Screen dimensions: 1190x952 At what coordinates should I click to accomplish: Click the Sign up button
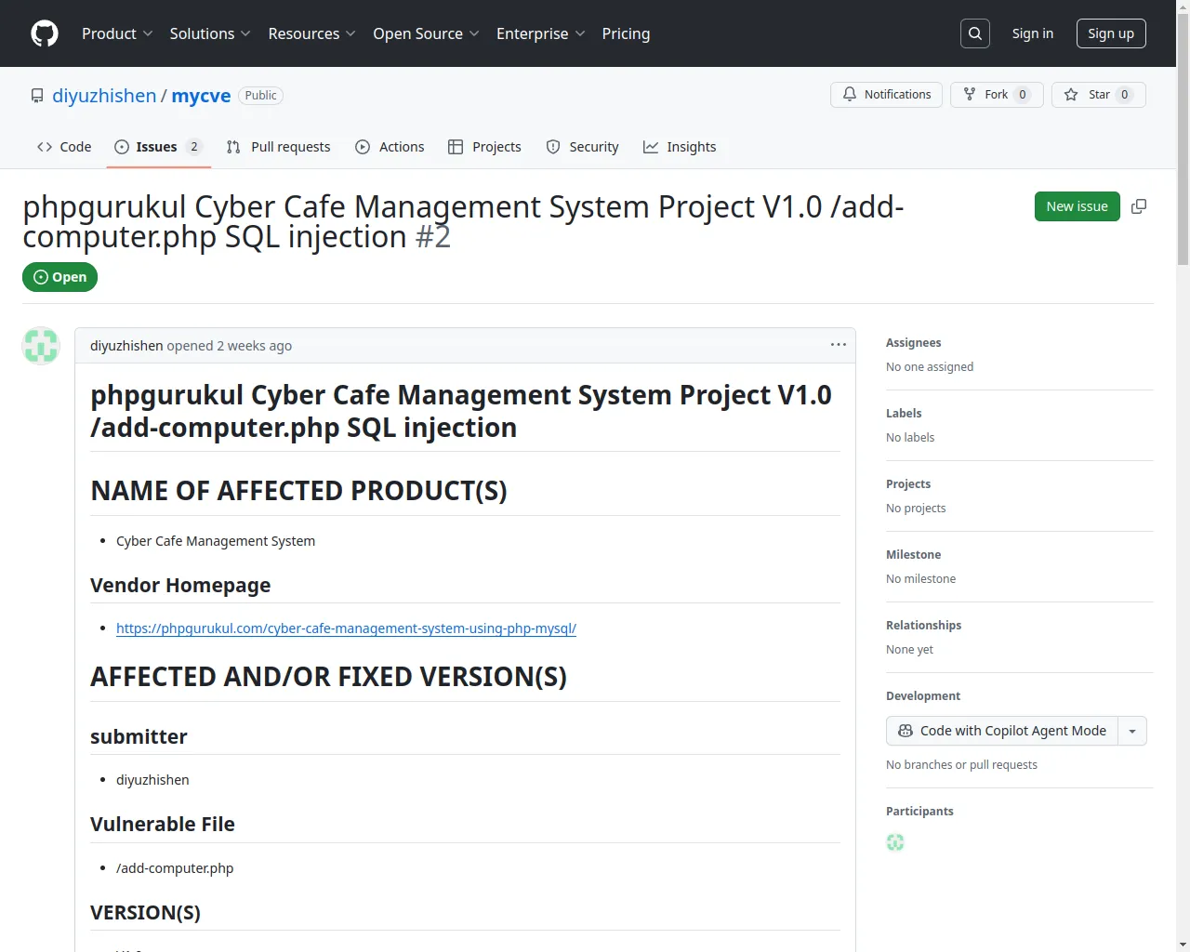coord(1111,33)
